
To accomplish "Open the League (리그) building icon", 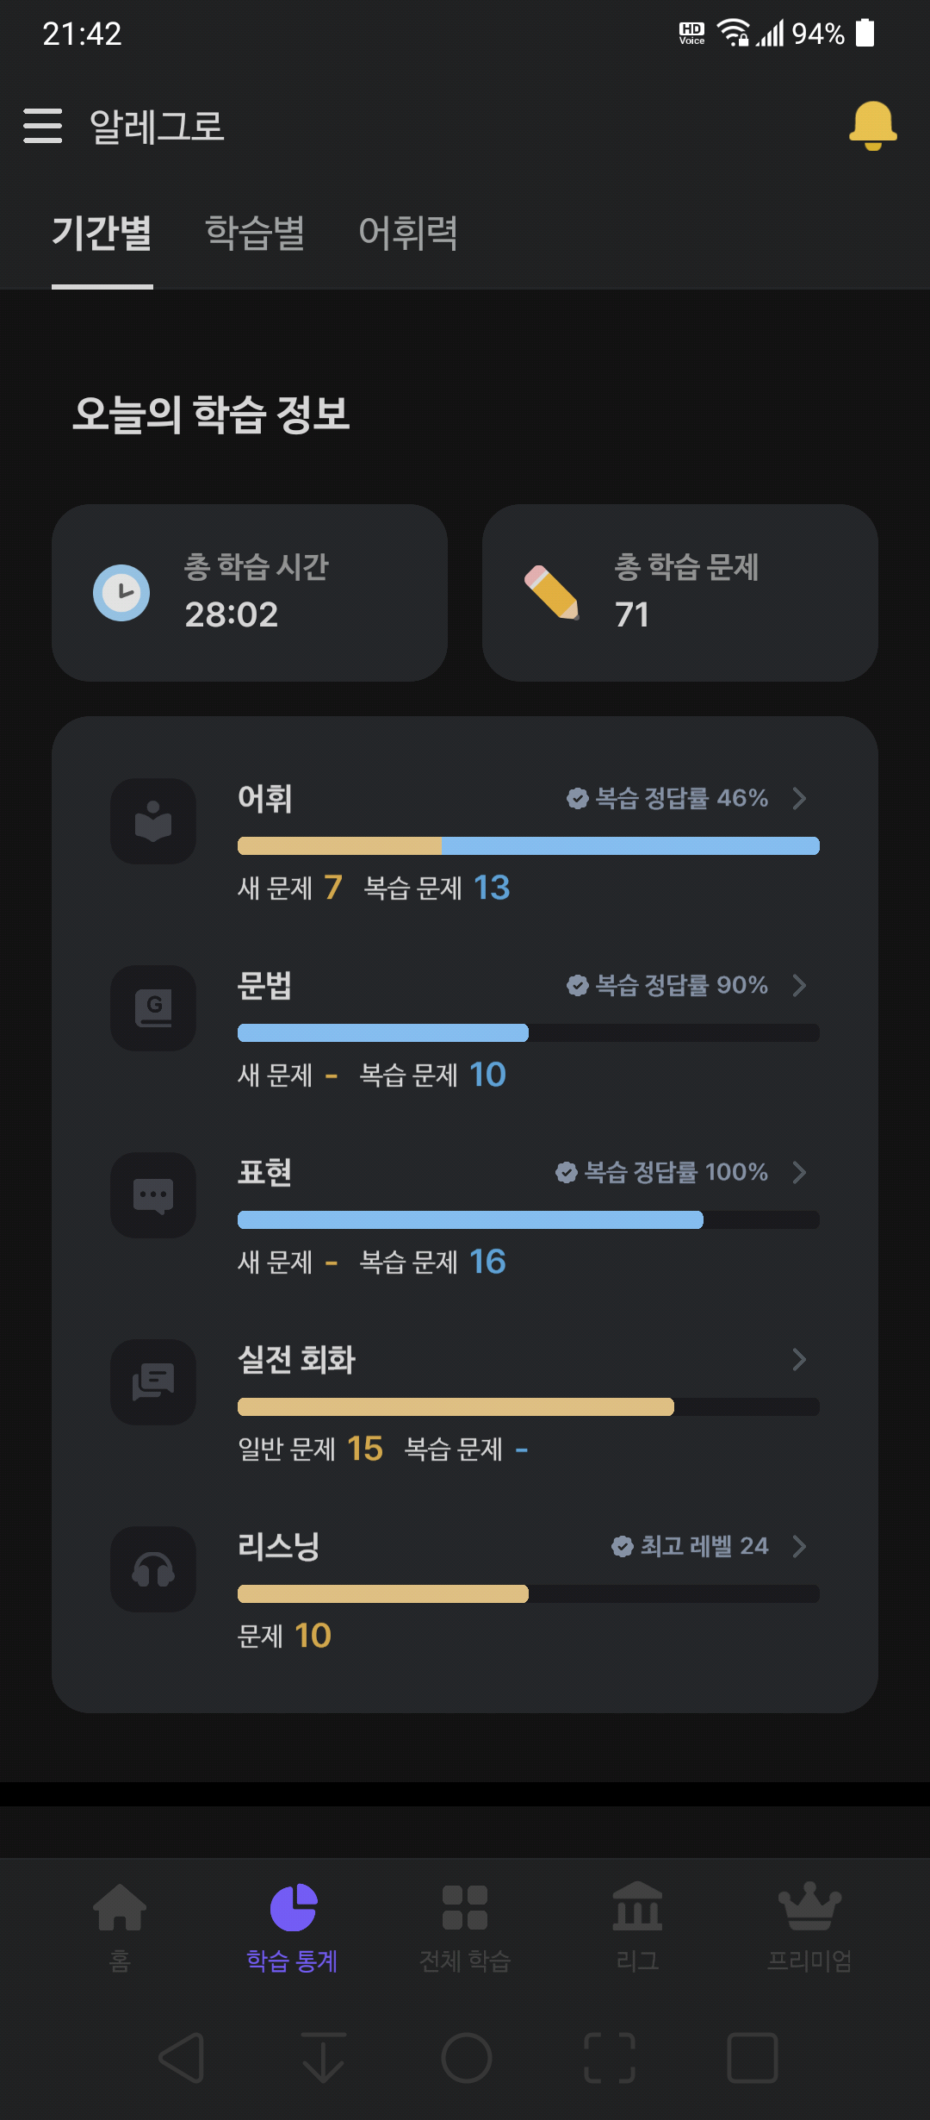I will (x=637, y=1906).
